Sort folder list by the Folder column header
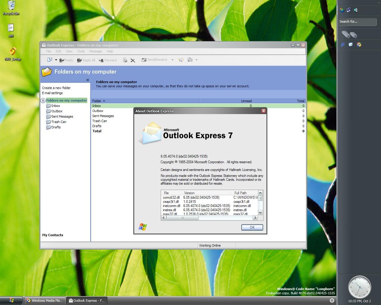This screenshot has height=305, width=381. coord(145,101)
